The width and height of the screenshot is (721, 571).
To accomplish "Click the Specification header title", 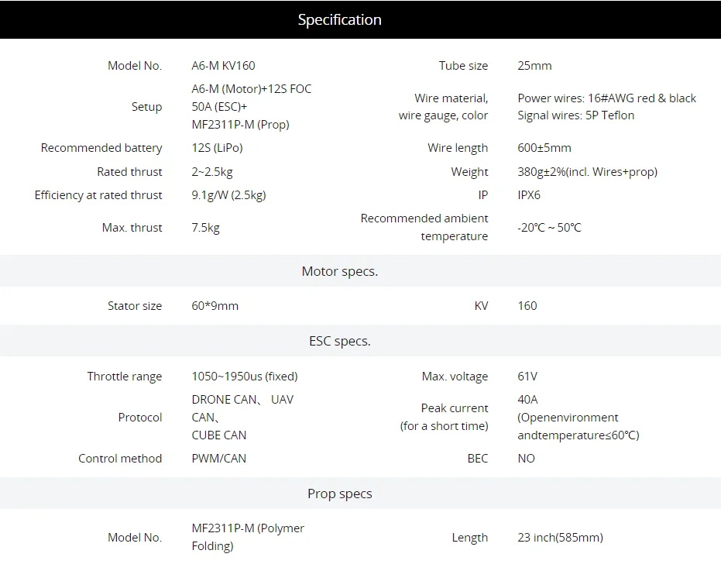I will pyautogui.click(x=339, y=20).
